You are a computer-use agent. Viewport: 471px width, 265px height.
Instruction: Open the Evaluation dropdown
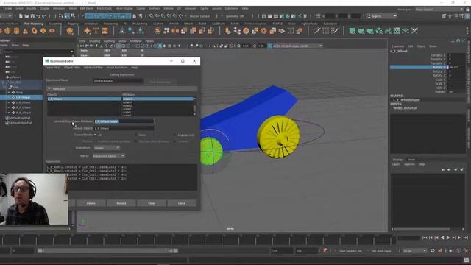(107, 148)
